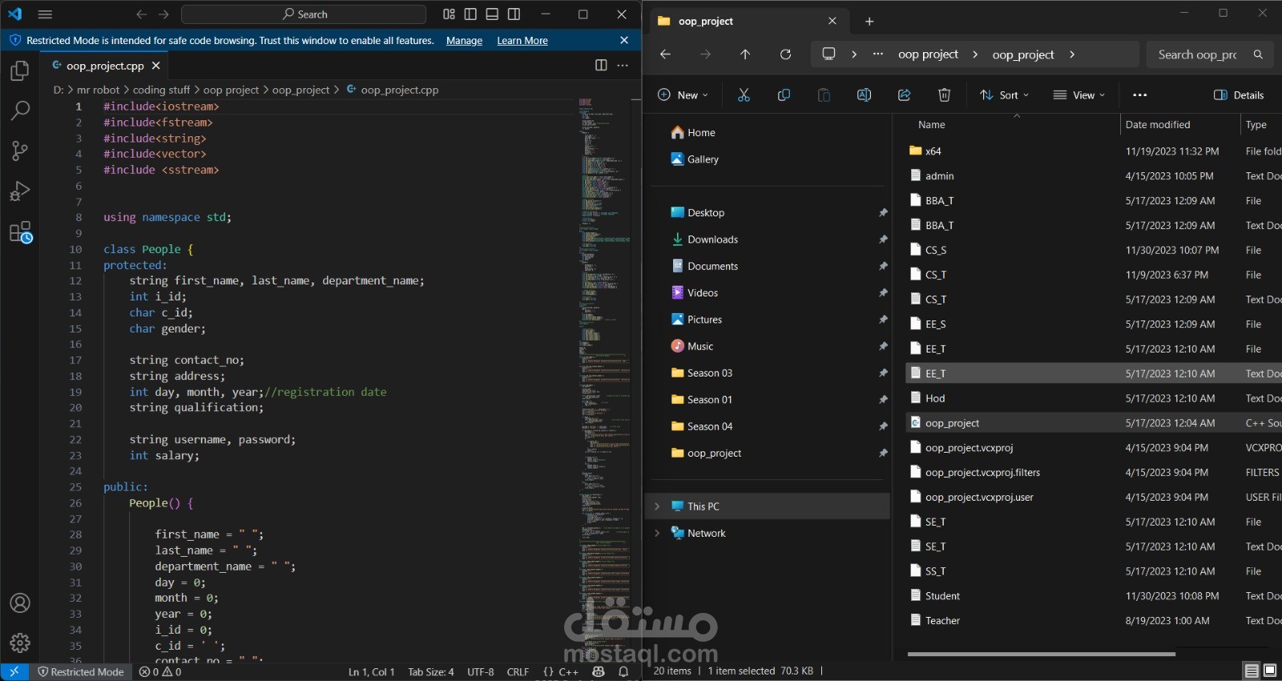
Task: Open VS Code hamburger application menu
Action: (45, 14)
